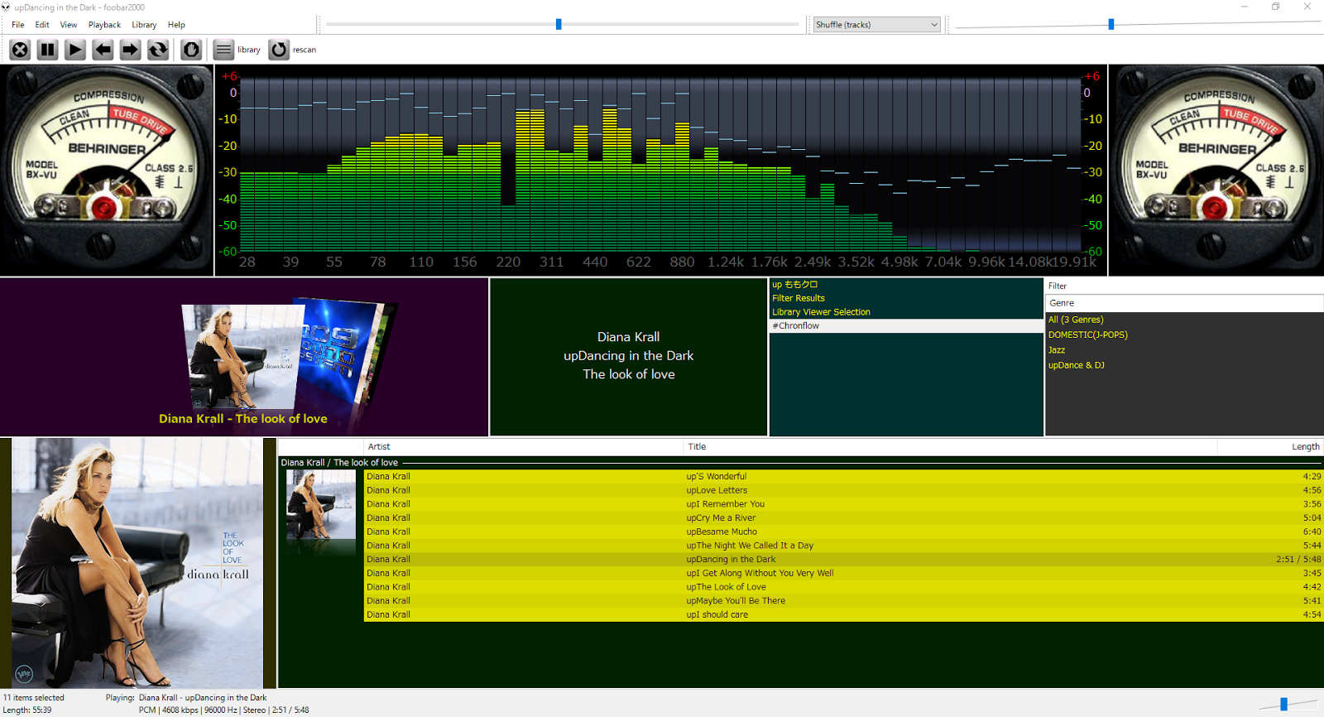This screenshot has width=1324, height=717.
Task: Select the track 'upI Remember You'
Action: (x=843, y=504)
